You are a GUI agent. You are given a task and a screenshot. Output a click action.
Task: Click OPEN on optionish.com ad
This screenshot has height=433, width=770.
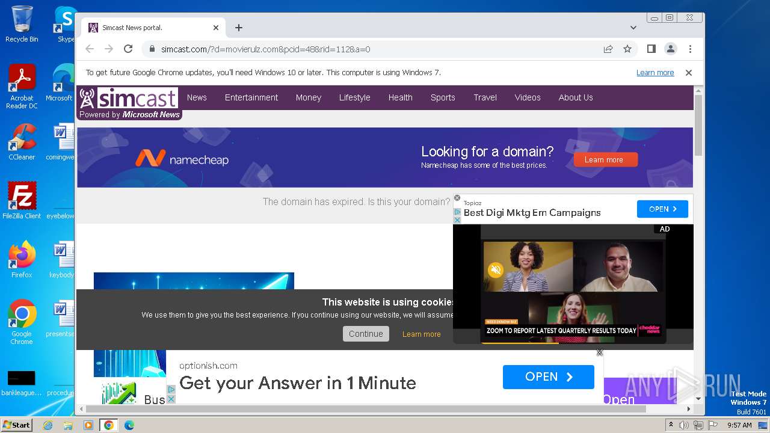click(549, 377)
